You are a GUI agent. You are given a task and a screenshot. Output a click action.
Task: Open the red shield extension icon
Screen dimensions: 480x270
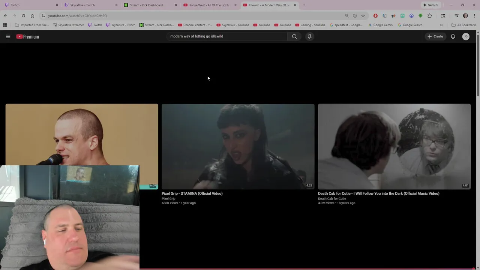tap(375, 16)
